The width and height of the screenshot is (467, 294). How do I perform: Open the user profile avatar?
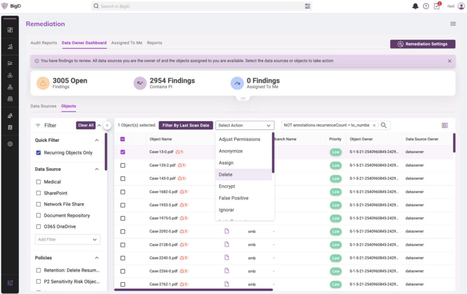(x=461, y=6)
